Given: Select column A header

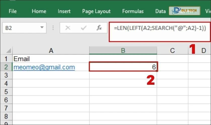Looking at the screenshot, I should [x=51, y=50].
